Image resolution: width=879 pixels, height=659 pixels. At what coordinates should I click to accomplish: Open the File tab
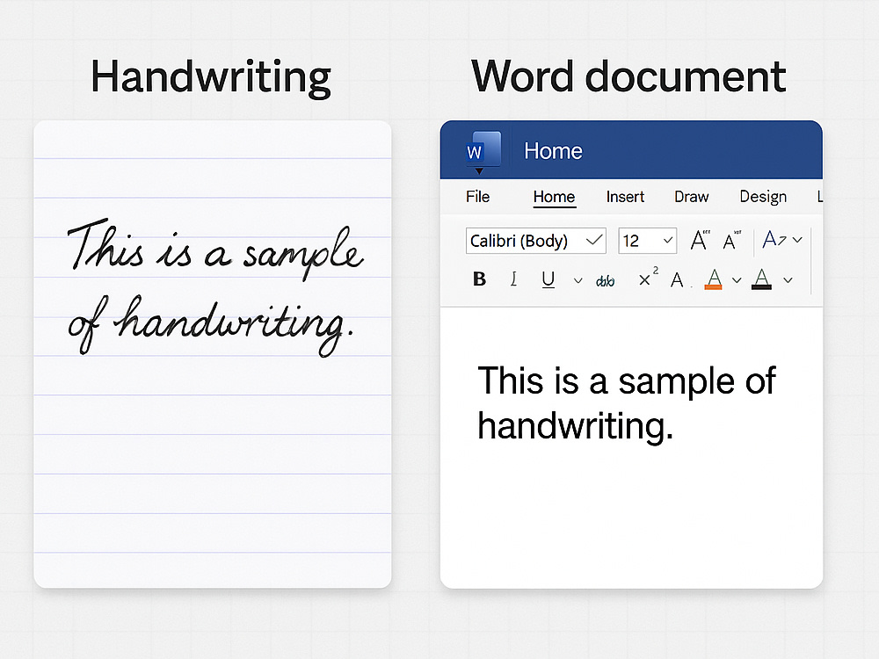477,197
